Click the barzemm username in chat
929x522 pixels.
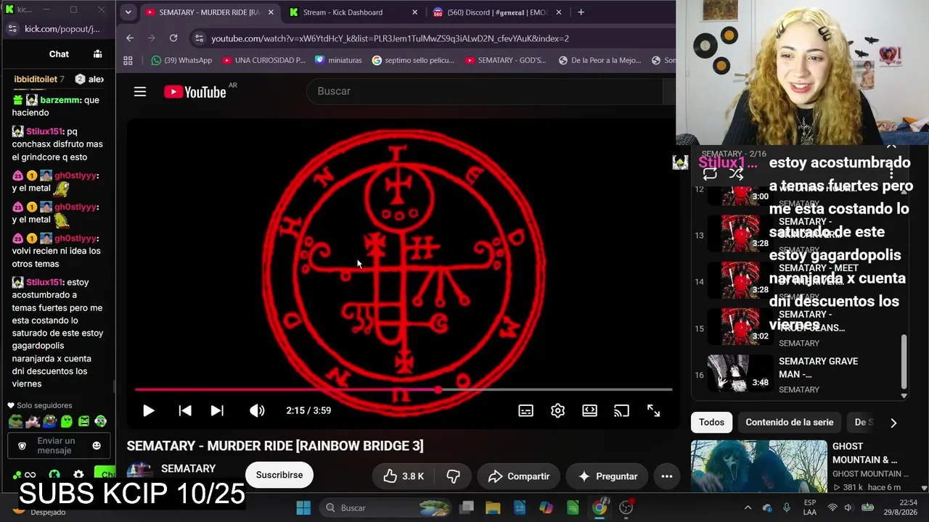pos(60,100)
